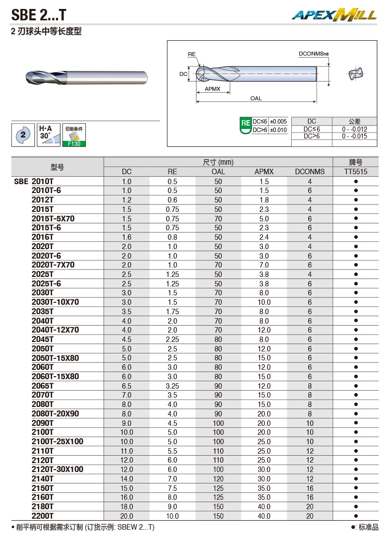The image size is (392, 545).
Task: Click DC value 14.0 for 2140T
Action: [x=127, y=479]
